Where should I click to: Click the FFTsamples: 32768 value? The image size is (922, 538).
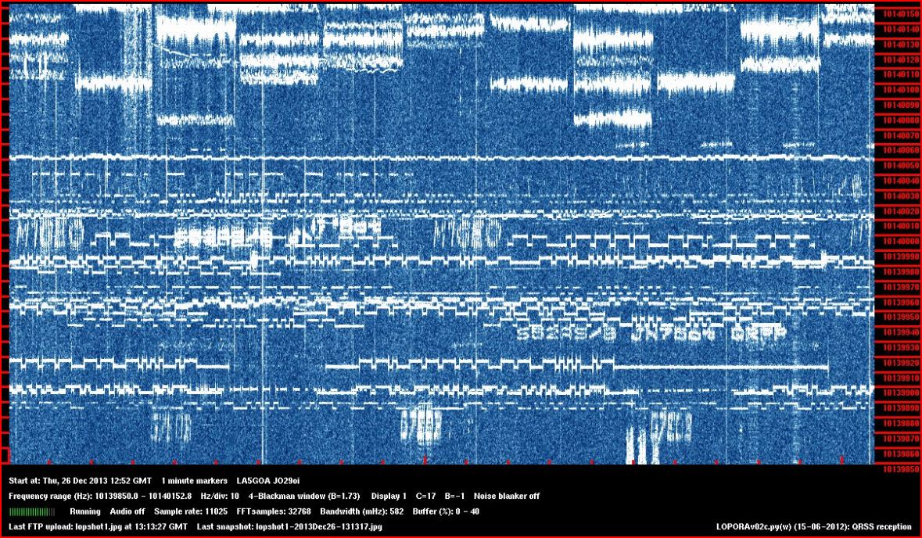274,511
